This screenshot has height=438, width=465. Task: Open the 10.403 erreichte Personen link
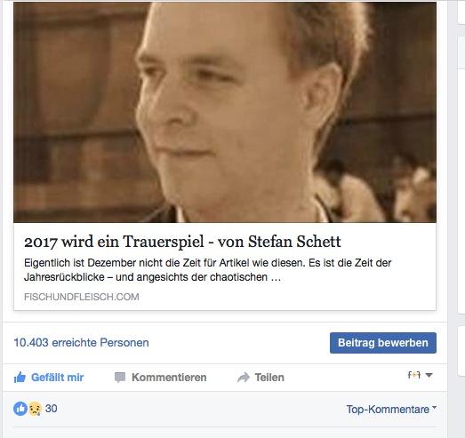pos(81,343)
